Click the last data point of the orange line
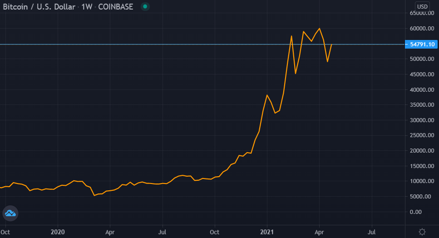Screen dimensions: 439x238 [331, 45]
